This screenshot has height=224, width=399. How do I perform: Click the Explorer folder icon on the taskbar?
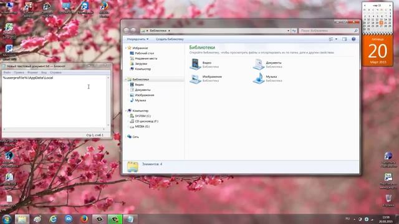pyautogui.click(x=22, y=219)
